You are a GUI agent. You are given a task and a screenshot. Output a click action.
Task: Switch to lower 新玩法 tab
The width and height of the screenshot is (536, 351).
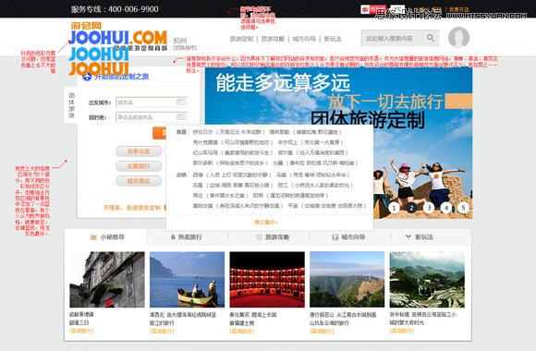(432, 237)
